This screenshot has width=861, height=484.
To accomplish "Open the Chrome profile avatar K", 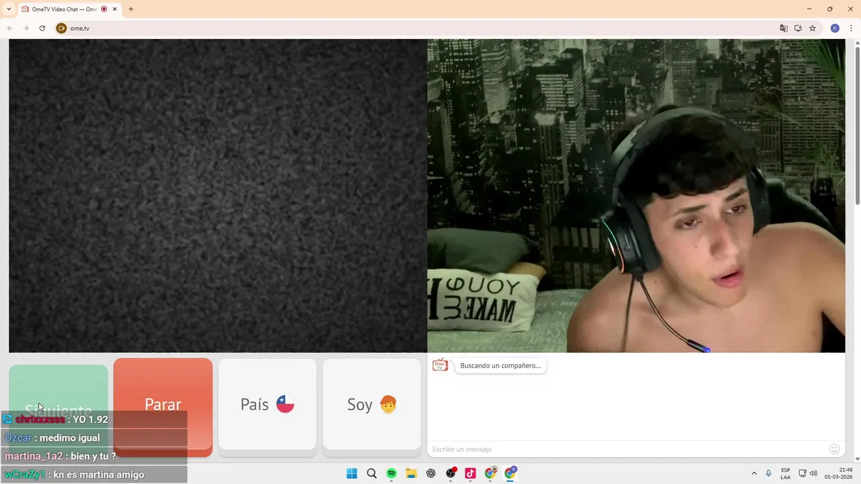I will pyautogui.click(x=835, y=28).
